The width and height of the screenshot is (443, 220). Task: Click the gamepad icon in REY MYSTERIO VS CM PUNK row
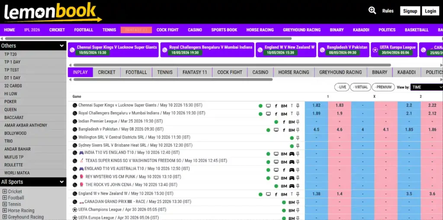[292, 178]
